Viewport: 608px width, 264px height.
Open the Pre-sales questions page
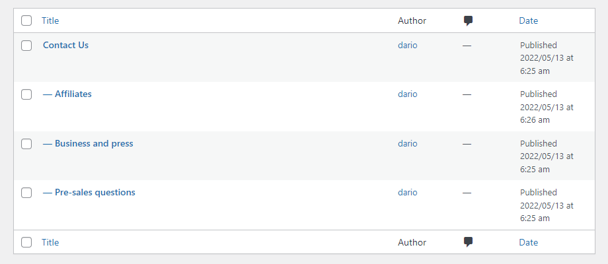click(x=95, y=192)
